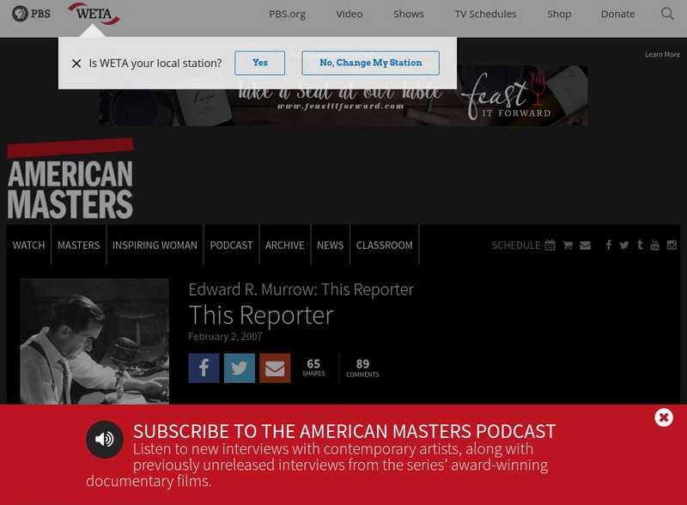
Task: Click the podcast speaker icon
Action: [x=104, y=439]
